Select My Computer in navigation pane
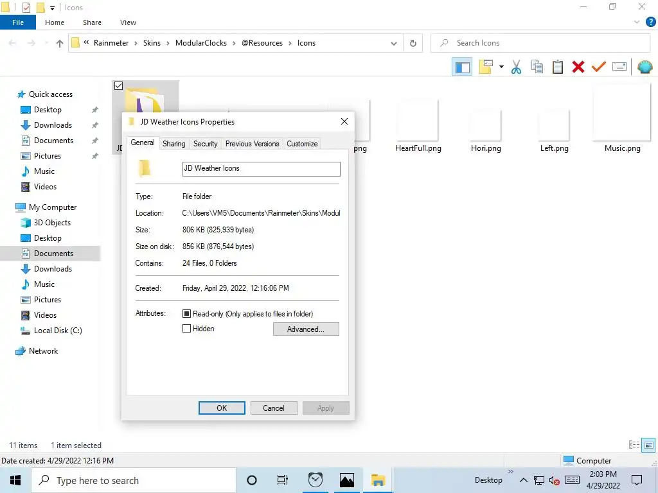The width and height of the screenshot is (658, 493). click(53, 207)
